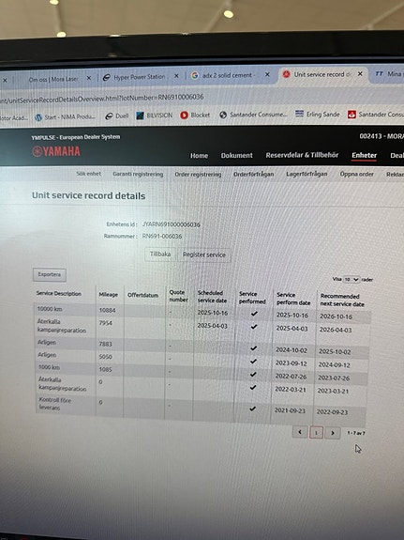
Task: Click the Register service button
Action: [x=204, y=255]
